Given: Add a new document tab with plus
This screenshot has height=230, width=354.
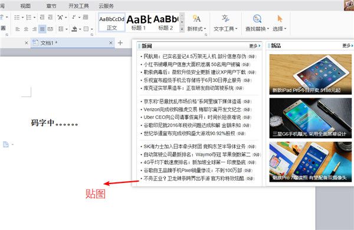Looking at the screenshot, I should 120,43.
